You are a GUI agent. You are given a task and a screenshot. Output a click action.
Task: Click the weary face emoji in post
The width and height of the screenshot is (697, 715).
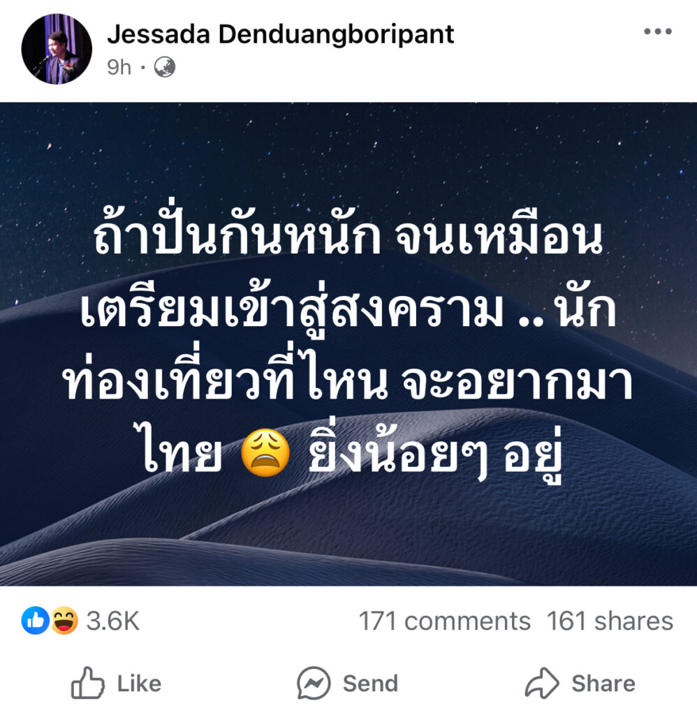(x=265, y=452)
